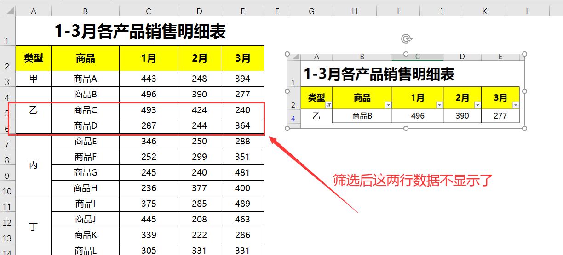Select worksheet column header G
This screenshot has width=563, height=255.
pyautogui.click(x=312, y=11)
